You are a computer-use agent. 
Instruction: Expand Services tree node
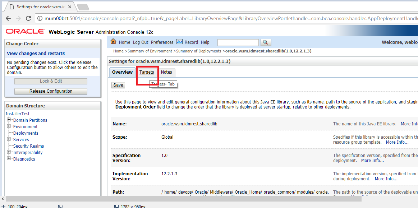9,139
